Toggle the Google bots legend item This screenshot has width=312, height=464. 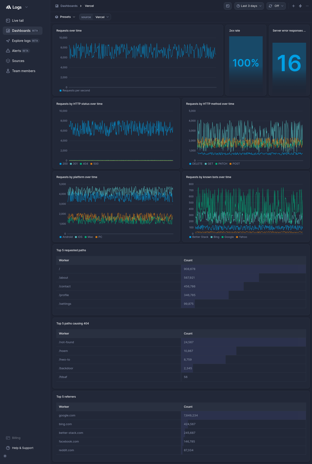228,237
